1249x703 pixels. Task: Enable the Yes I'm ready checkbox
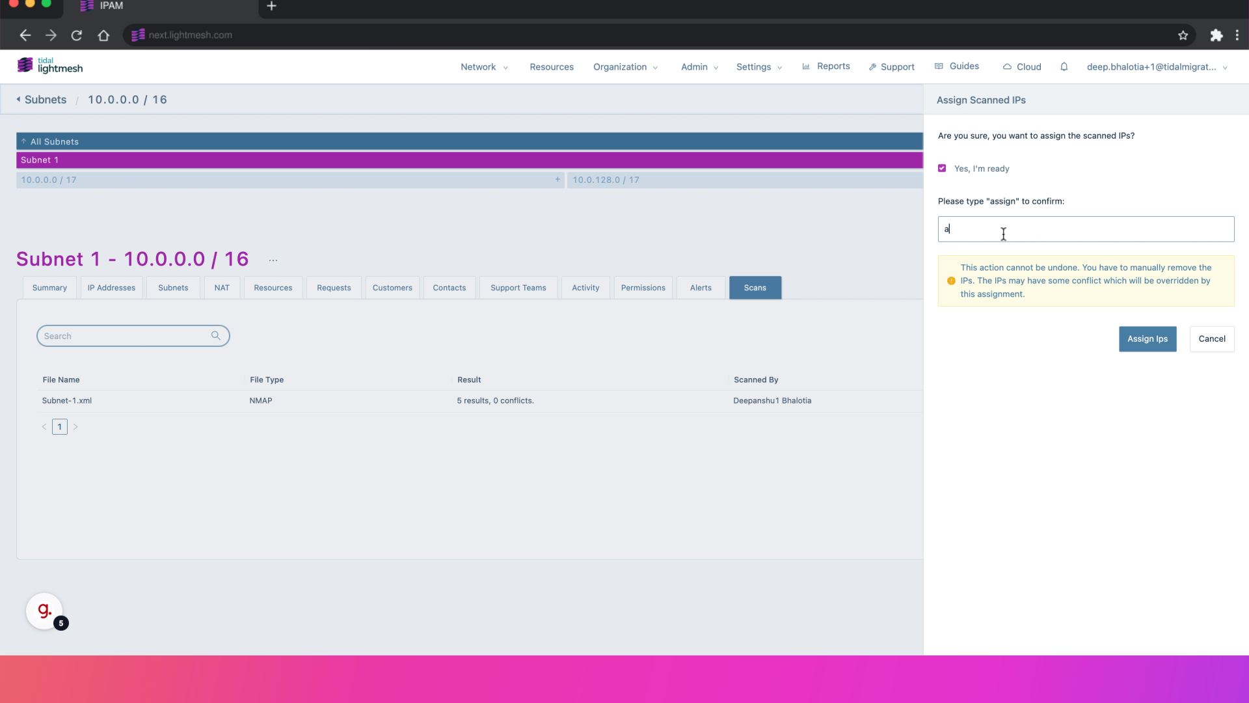941,167
